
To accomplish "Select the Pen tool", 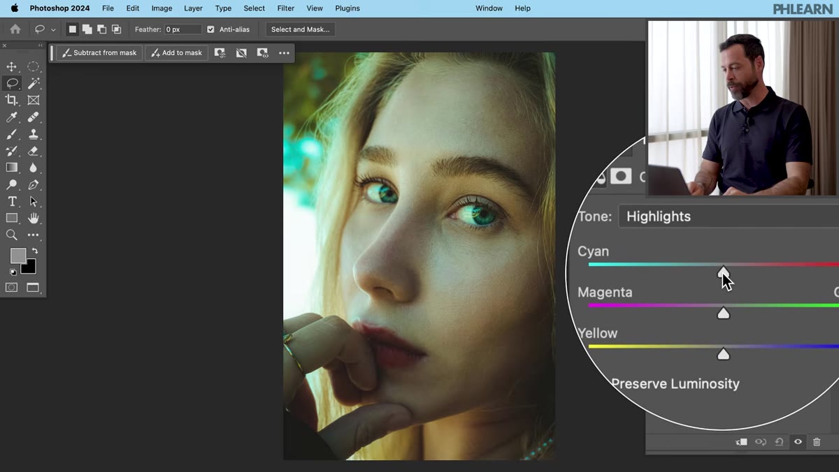I will coord(33,184).
